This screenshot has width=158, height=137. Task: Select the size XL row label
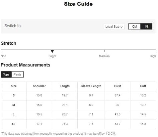(14, 124)
